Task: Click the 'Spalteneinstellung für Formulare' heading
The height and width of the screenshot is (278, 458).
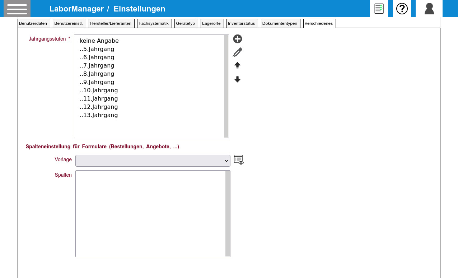Action: [x=102, y=147]
